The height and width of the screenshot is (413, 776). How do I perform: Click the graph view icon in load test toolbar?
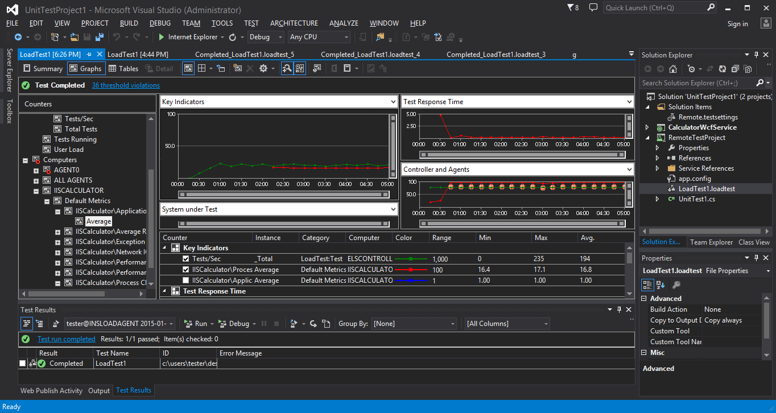click(188, 68)
